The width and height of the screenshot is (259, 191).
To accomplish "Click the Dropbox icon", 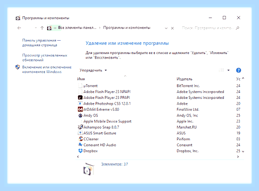I will pyautogui.click(x=80, y=151).
